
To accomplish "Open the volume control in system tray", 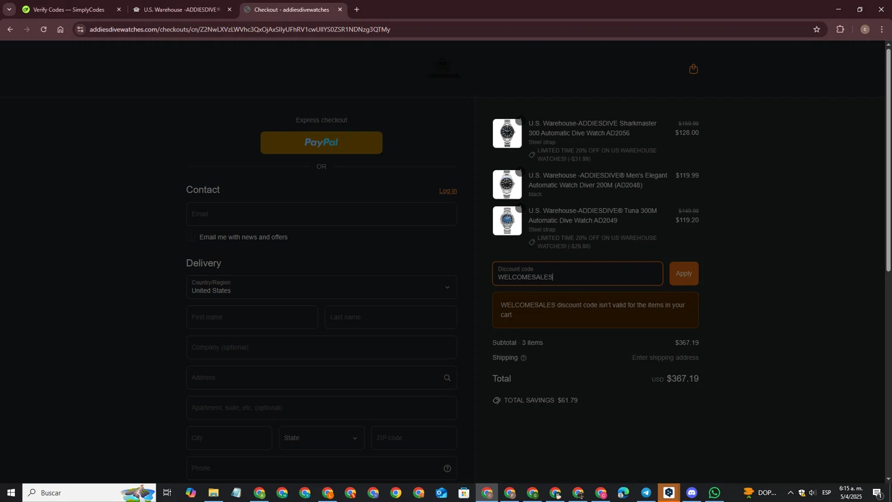I will click(x=813, y=493).
